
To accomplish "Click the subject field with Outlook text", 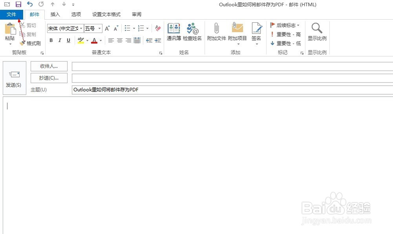I will pyautogui.click(x=232, y=90).
